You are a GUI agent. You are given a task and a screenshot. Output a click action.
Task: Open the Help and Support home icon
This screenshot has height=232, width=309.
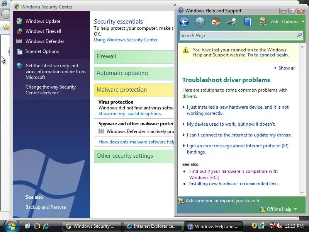pos(216,22)
